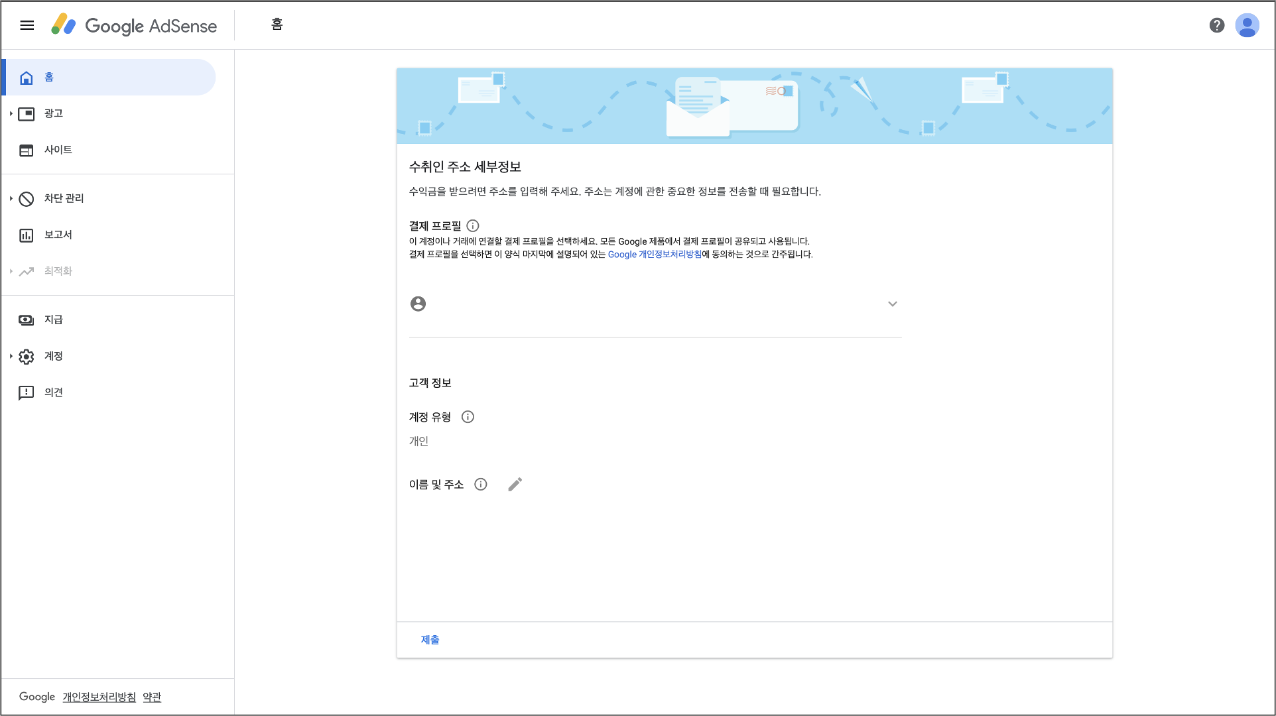Go to 홈 in the sidebar
This screenshot has width=1276, height=716.
(x=49, y=78)
